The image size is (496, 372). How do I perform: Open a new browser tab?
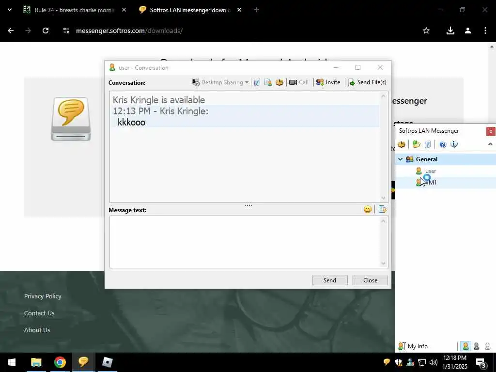coord(257,10)
